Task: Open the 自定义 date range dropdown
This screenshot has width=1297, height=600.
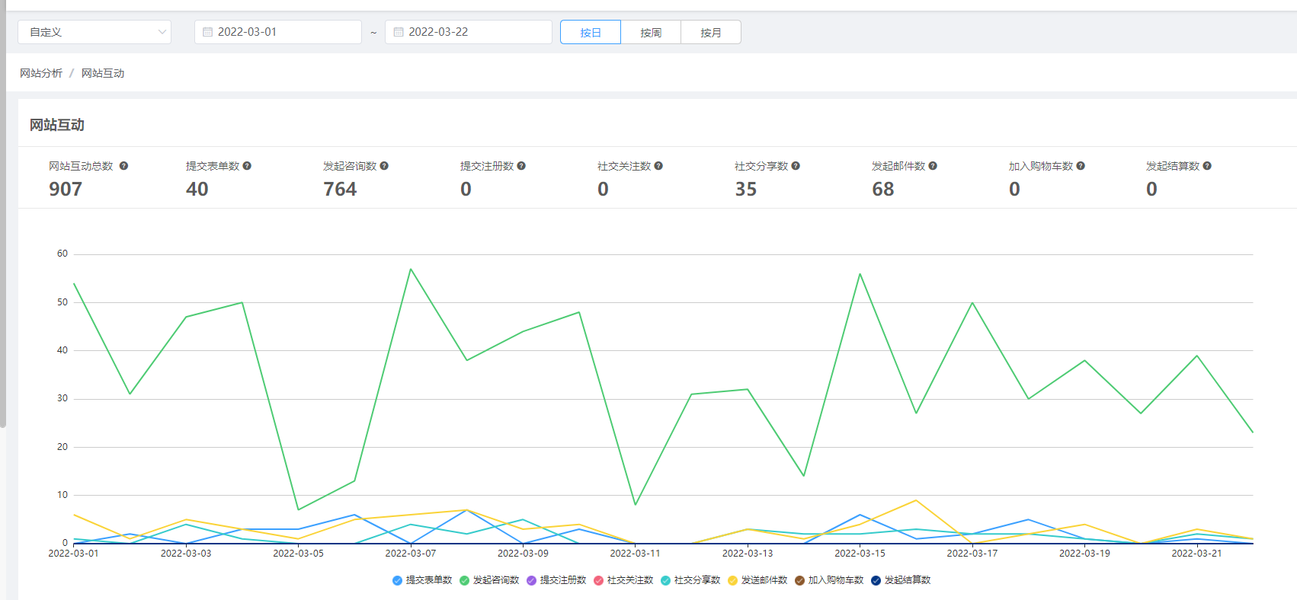Action: click(94, 32)
